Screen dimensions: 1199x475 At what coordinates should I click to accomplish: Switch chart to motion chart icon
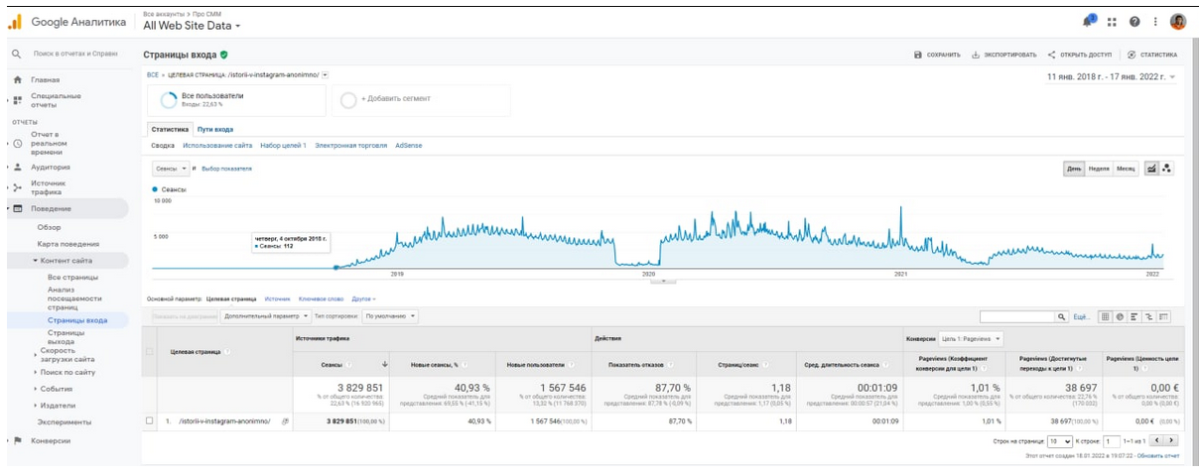click(x=1166, y=169)
